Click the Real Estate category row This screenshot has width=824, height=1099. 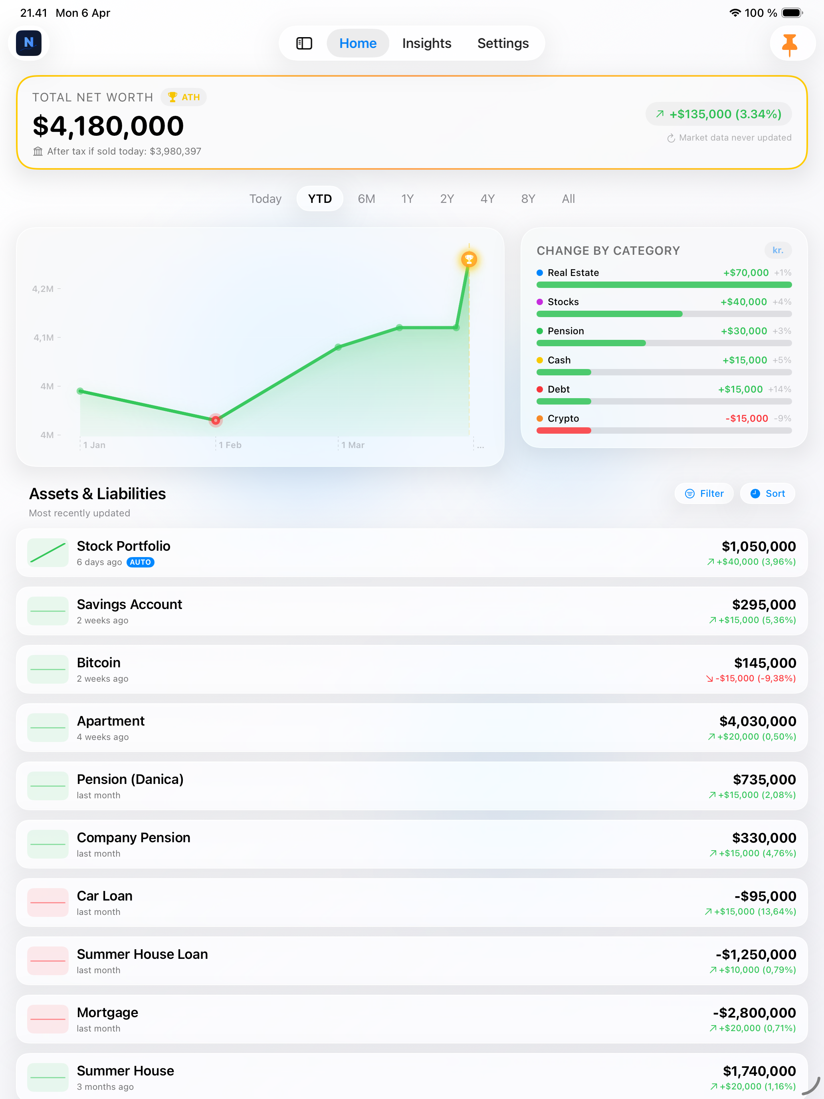pyautogui.click(x=664, y=278)
